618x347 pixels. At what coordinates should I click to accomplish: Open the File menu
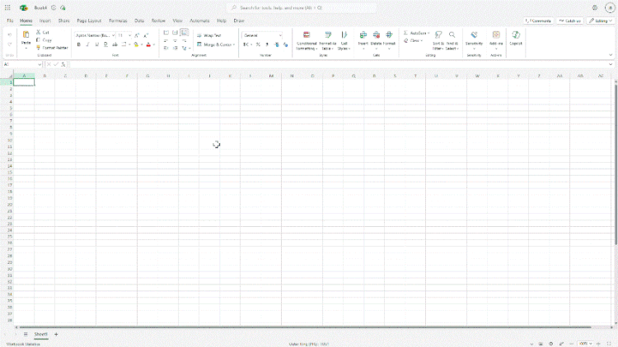10,21
